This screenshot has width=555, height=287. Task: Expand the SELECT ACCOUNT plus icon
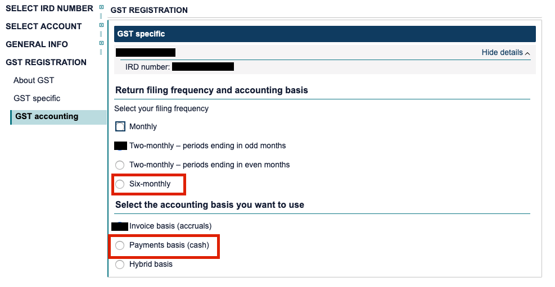[101, 25]
